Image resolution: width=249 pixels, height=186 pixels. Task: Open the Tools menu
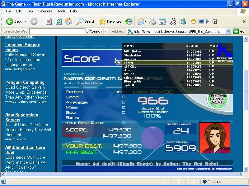point(61,11)
